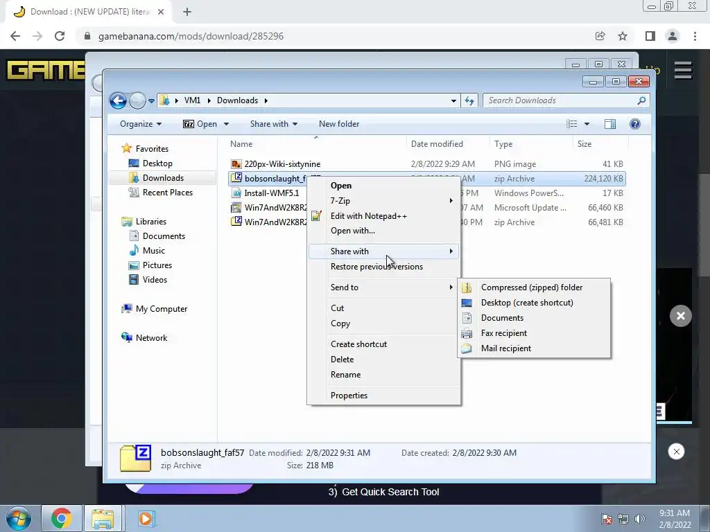This screenshot has width=710, height=532.
Task: Open Videos library
Action: click(x=148, y=280)
